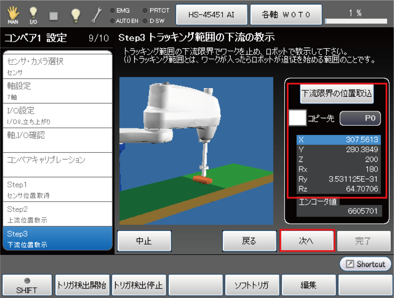
Task: Open the 各軸 W0 T0 coordinate selector
Action: coord(286,15)
